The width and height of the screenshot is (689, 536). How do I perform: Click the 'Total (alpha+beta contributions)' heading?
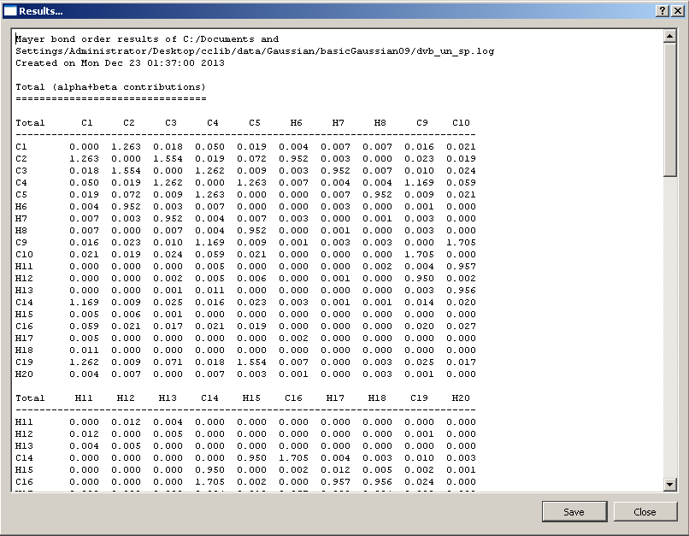pyautogui.click(x=110, y=86)
